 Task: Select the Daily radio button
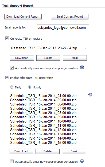[12, 87]
